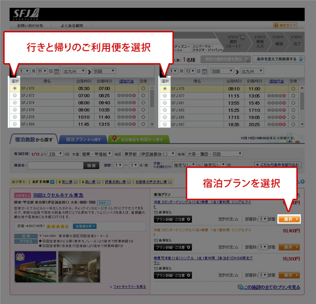Choose outbound flight SFJ 072 radio button
This screenshot has height=304, width=316.
coord(14,96)
